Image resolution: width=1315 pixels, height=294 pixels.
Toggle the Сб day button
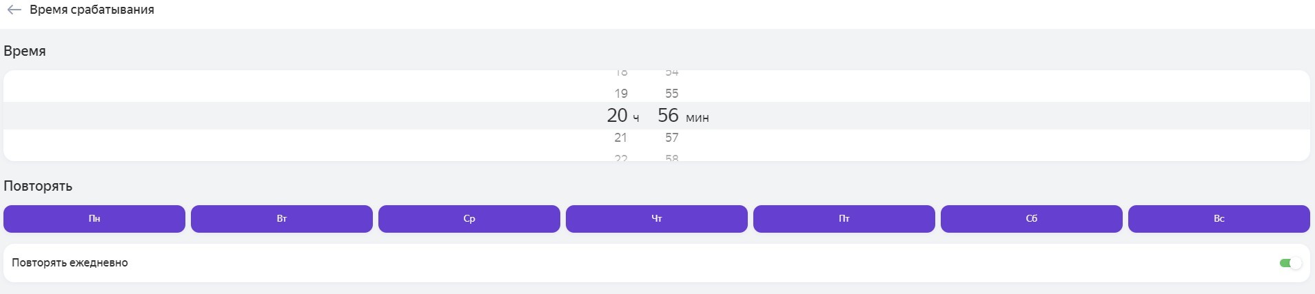click(x=1032, y=219)
